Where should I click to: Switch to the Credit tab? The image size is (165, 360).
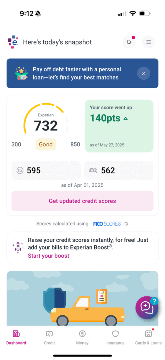49,337
